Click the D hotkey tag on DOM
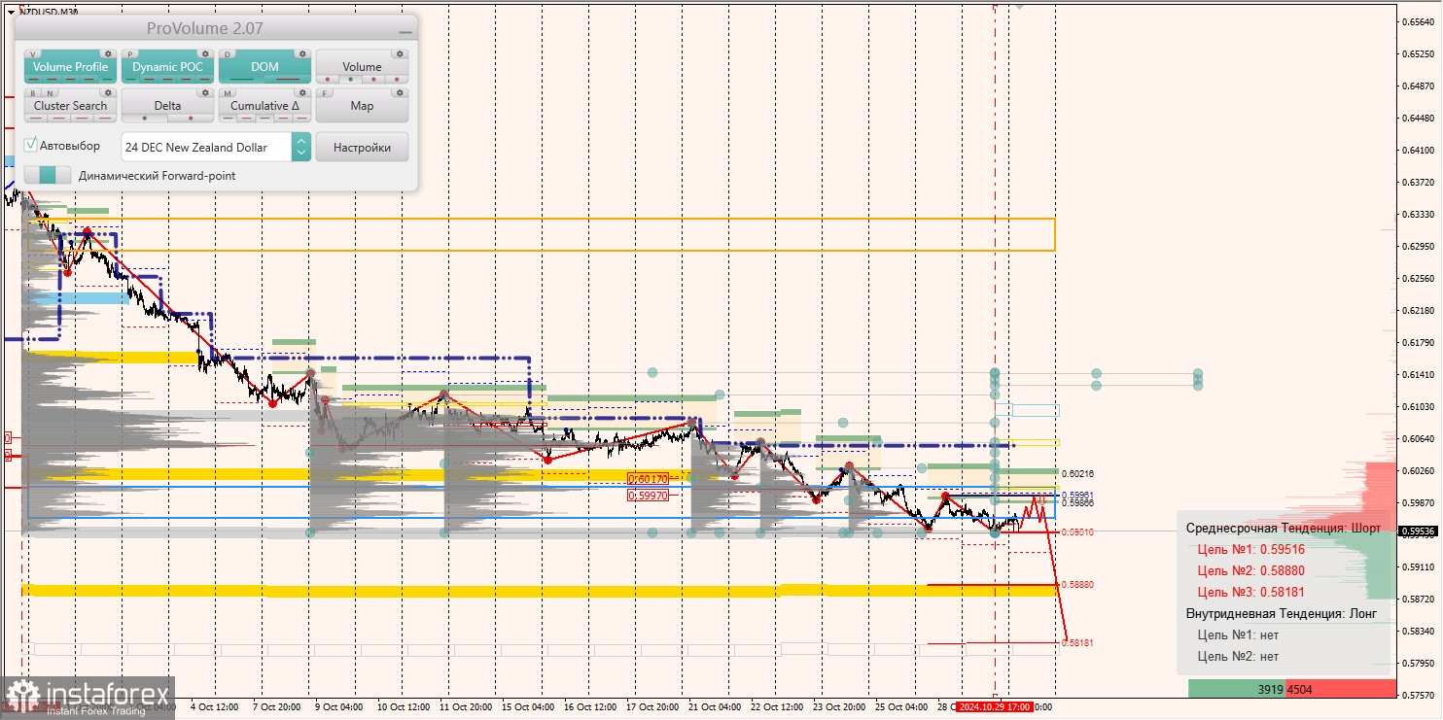Screen dimensions: 1443x720 (x=228, y=54)
